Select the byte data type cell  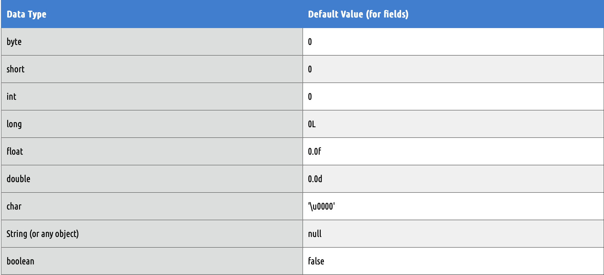coord(152,42)
